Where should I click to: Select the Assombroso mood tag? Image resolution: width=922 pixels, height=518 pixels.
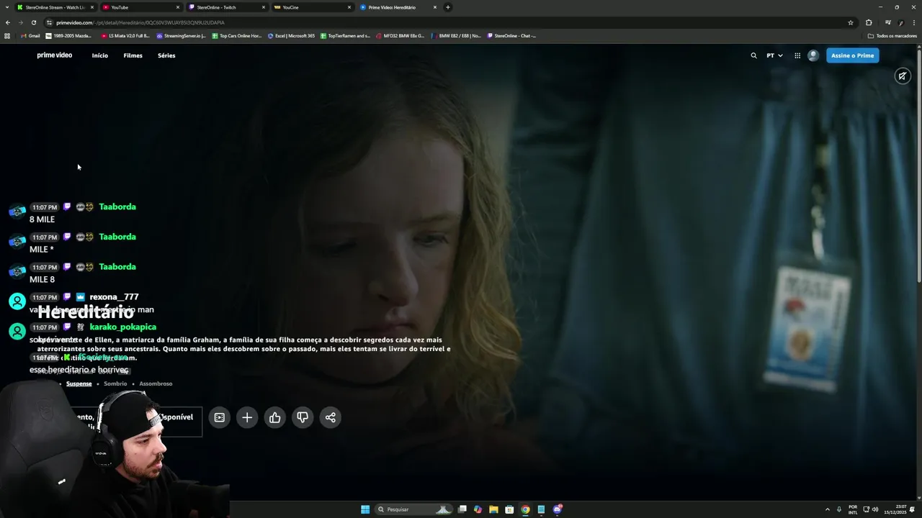click(156, 383)
